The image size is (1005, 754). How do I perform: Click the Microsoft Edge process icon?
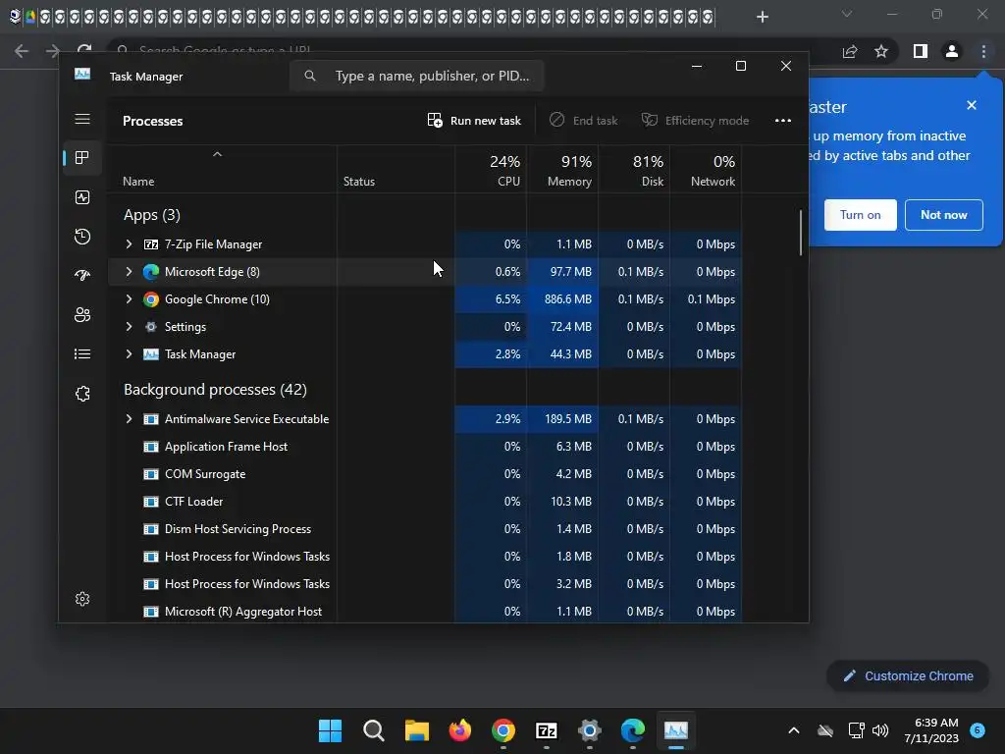point(150,272)
